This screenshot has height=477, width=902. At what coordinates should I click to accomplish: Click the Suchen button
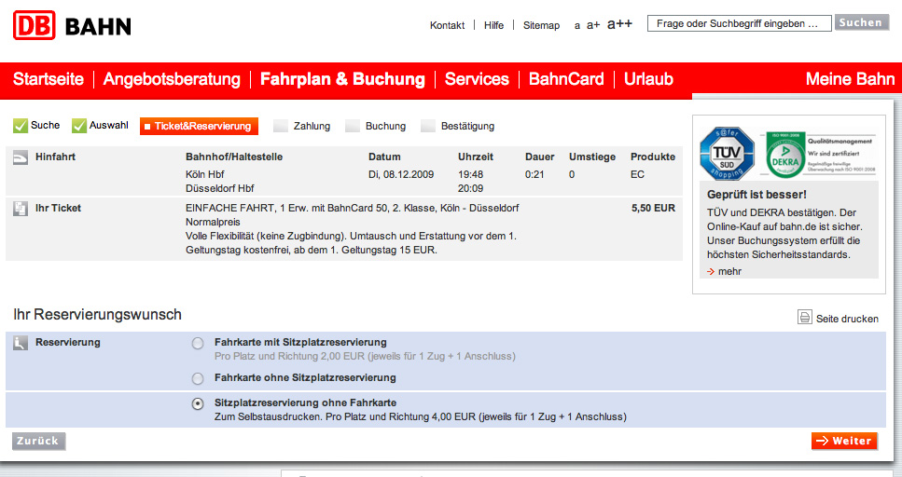click(861, 22)
